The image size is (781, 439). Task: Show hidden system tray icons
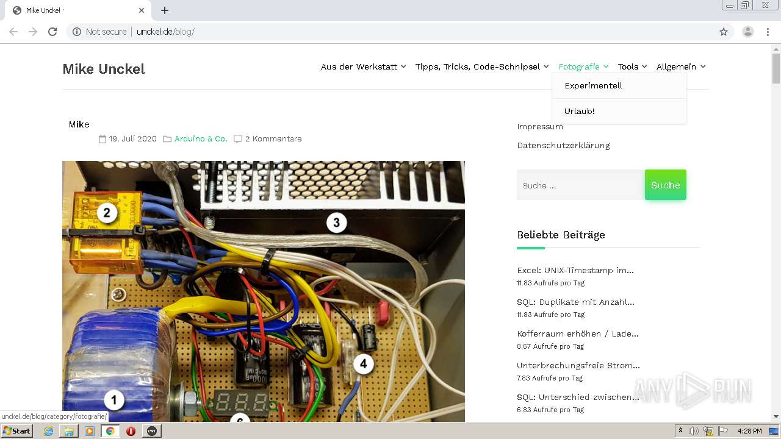(680, 431)
